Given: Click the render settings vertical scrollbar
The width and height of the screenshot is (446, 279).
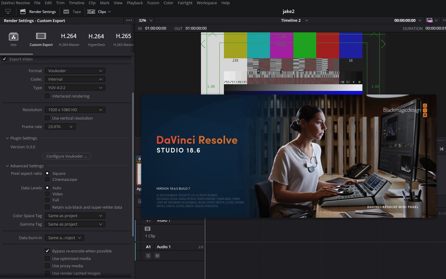Looking at the screenshot, I should click(133, 165).
